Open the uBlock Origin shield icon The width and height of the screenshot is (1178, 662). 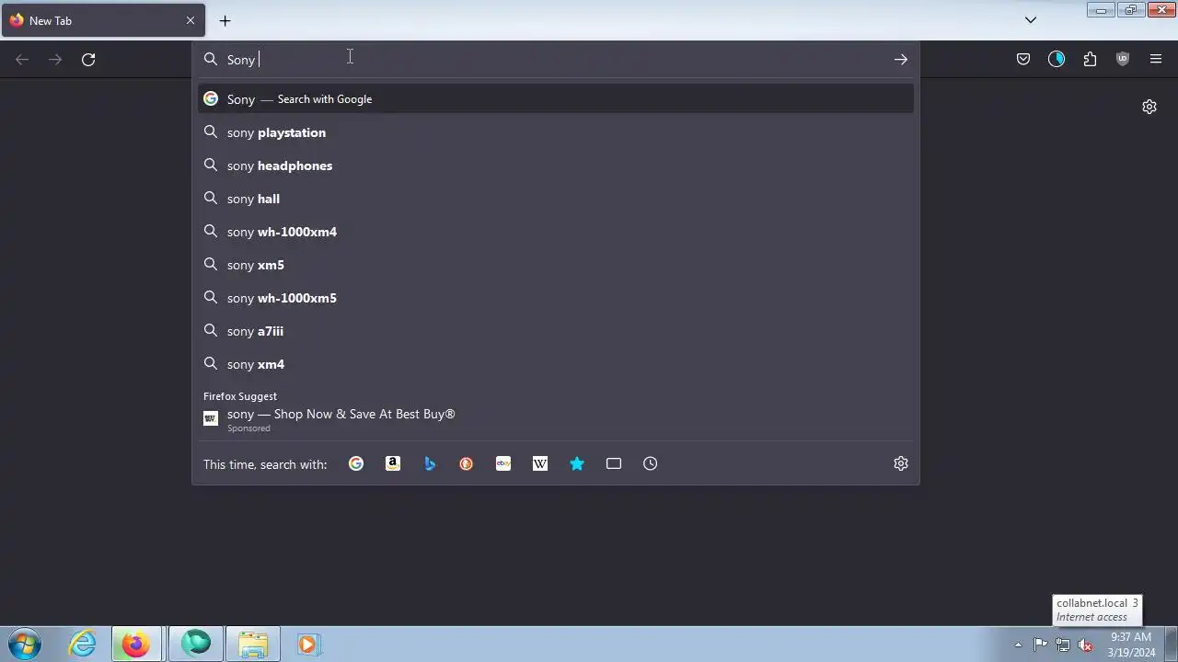(x=1123, y=59)
